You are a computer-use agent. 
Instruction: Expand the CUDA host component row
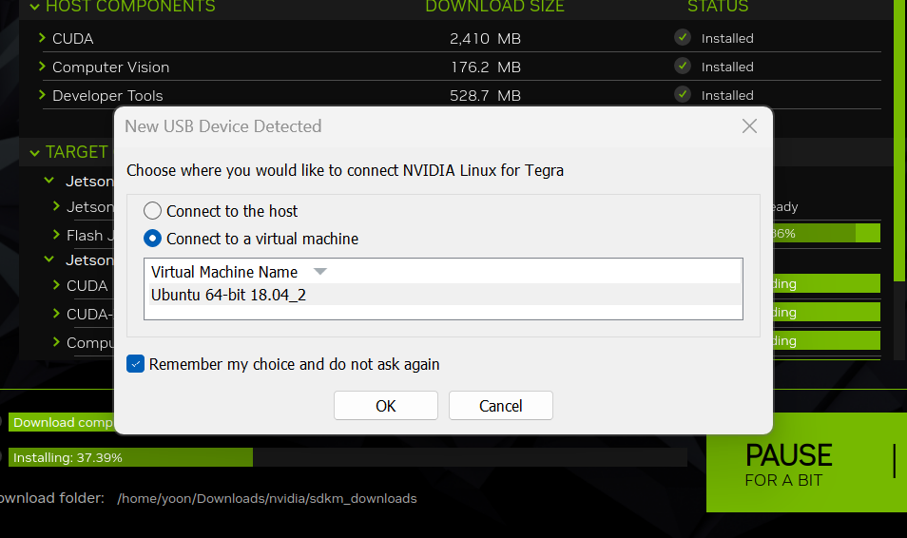[42, 38]
